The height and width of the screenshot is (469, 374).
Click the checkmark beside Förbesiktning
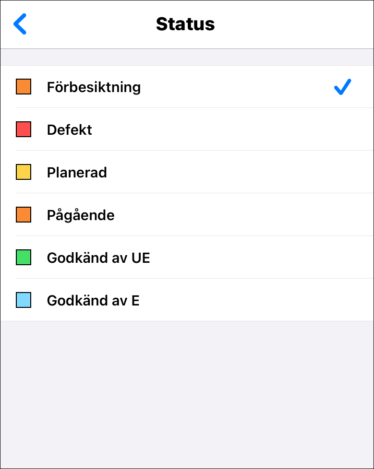pos(342,87)
